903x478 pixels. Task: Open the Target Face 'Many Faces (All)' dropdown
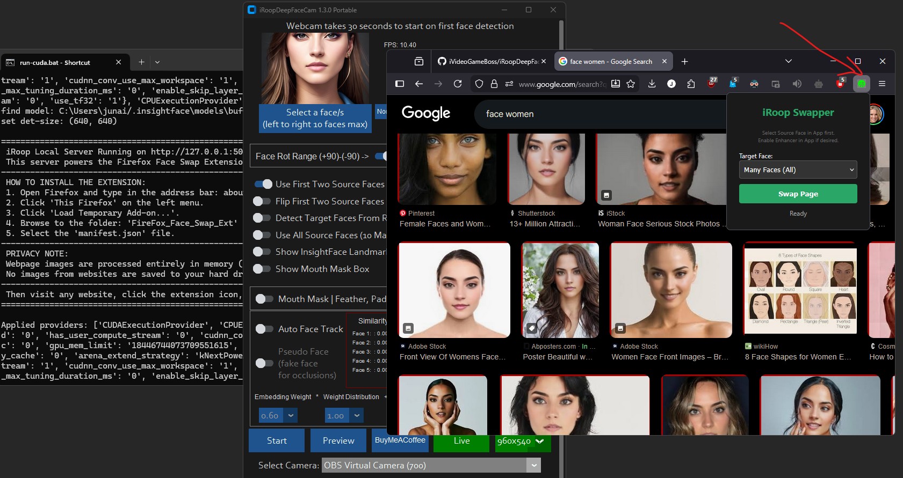(x=798, y=170)
